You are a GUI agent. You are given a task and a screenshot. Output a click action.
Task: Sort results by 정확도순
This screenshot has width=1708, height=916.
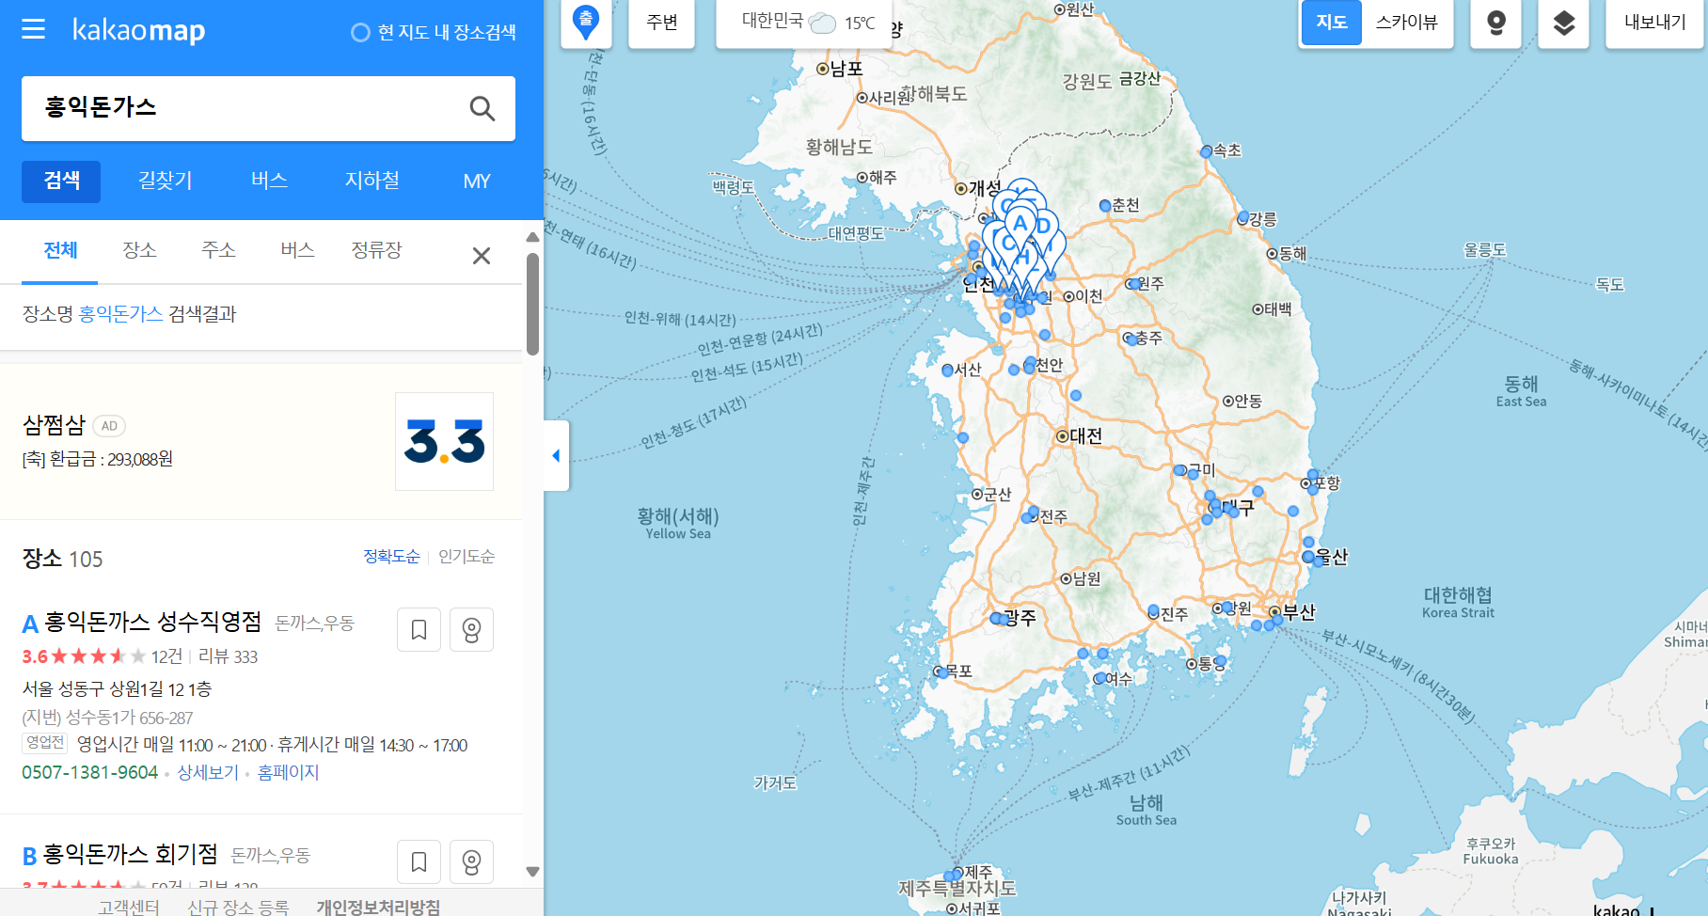(x=391, y=557)
